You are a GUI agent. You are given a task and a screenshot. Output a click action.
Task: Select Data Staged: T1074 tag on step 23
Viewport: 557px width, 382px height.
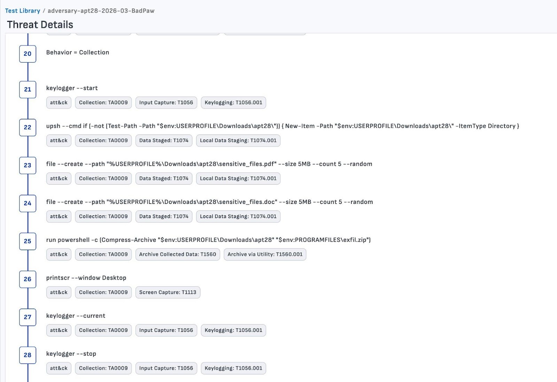[164, 178]
